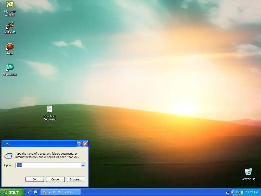Launch Internet Explorer from Quick Launch
Screen dimensions: 261x196
(30, 192)
